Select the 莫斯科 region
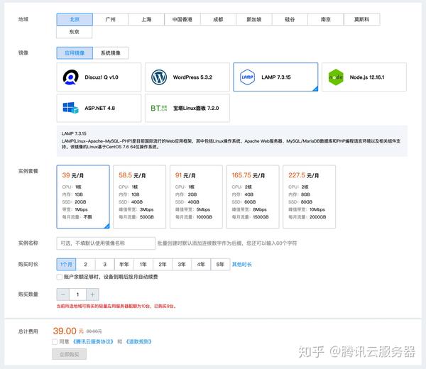The width and height of the screenshot is (426, 369). tap(361, 19)
